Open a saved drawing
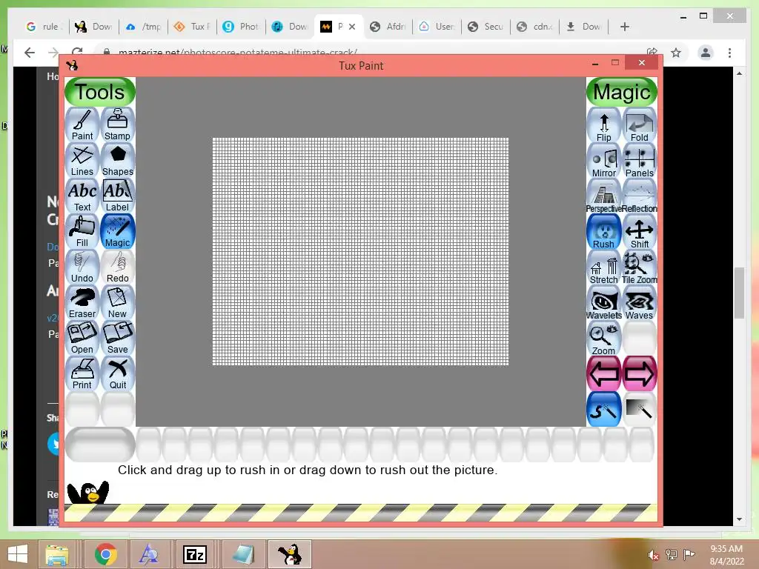 point(82,338)
